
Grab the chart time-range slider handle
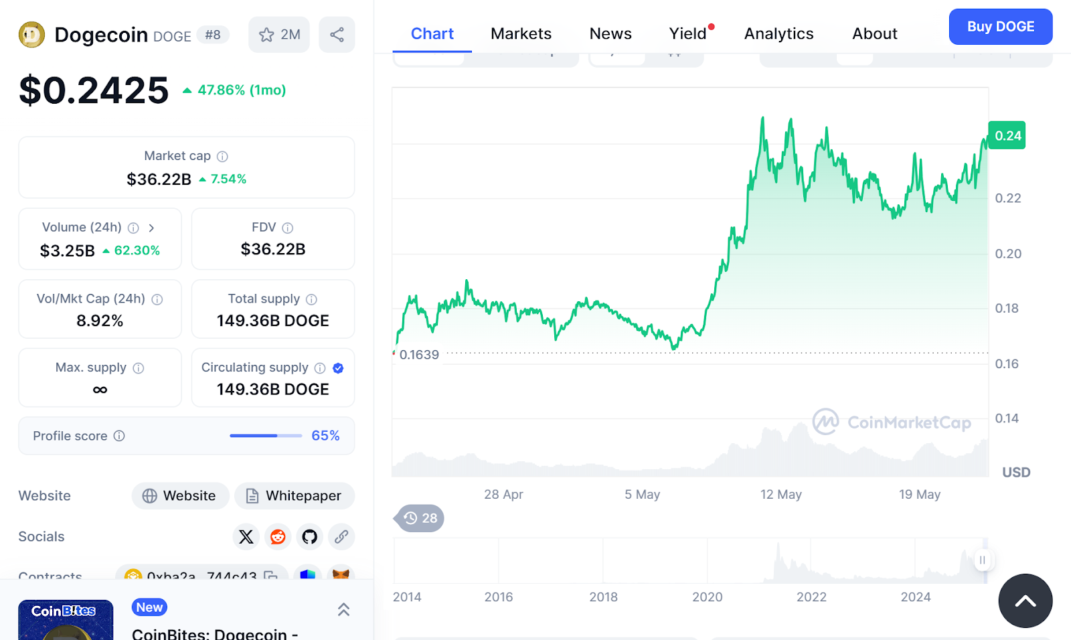coord(982,560)
